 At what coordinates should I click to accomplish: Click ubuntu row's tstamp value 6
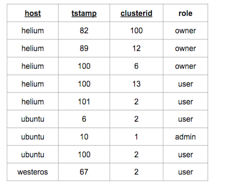(x=84, y=119)
